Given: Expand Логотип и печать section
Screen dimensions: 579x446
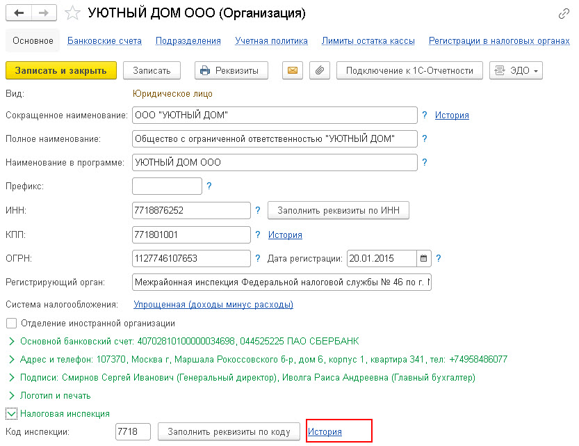Looking at the screenshot, I should point(11,395).
